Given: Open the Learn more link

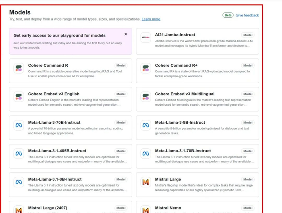Looking at the screenshot, I should click(x=151, y=19).
